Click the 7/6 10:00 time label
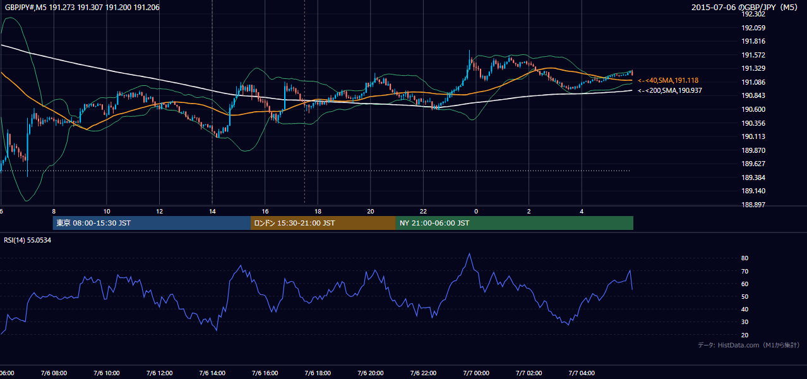807x379 pixels. click(x=107, y=373)
